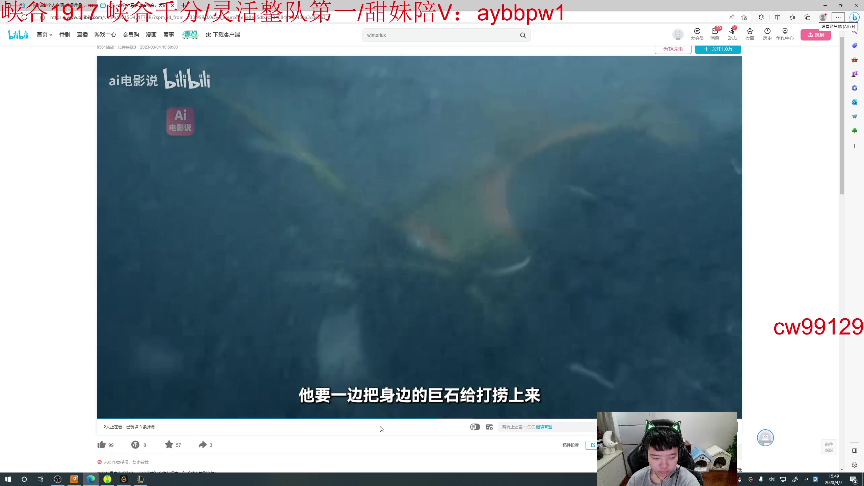Image resolution: width=864 pixels, height=486 pixels.
Task: Expand the 首页 dropdown menu
Action: point(44,35)
